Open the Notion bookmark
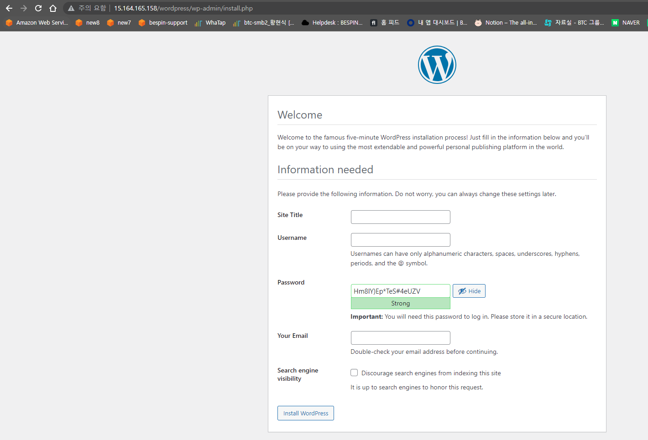 coord(506,22)
